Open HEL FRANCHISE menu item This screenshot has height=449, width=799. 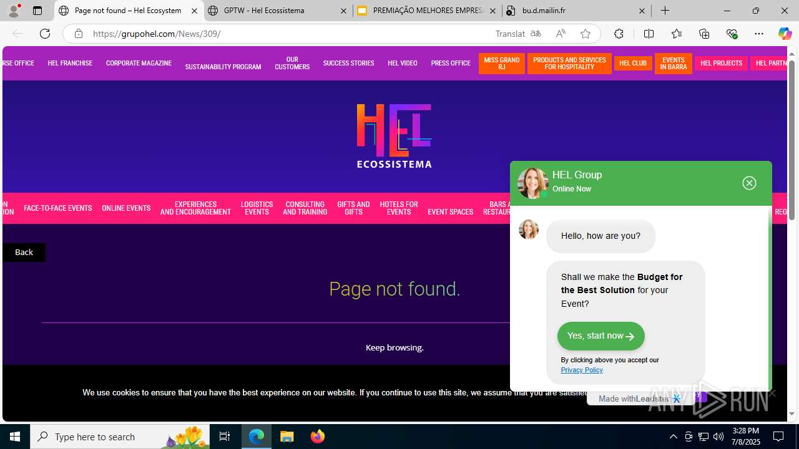pyautogui.click(x=70, y=63)
